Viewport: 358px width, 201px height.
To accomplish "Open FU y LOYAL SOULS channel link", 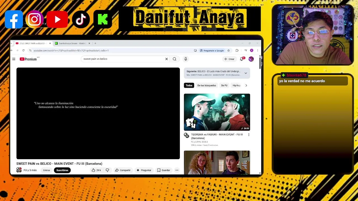I will pos(199,142).
